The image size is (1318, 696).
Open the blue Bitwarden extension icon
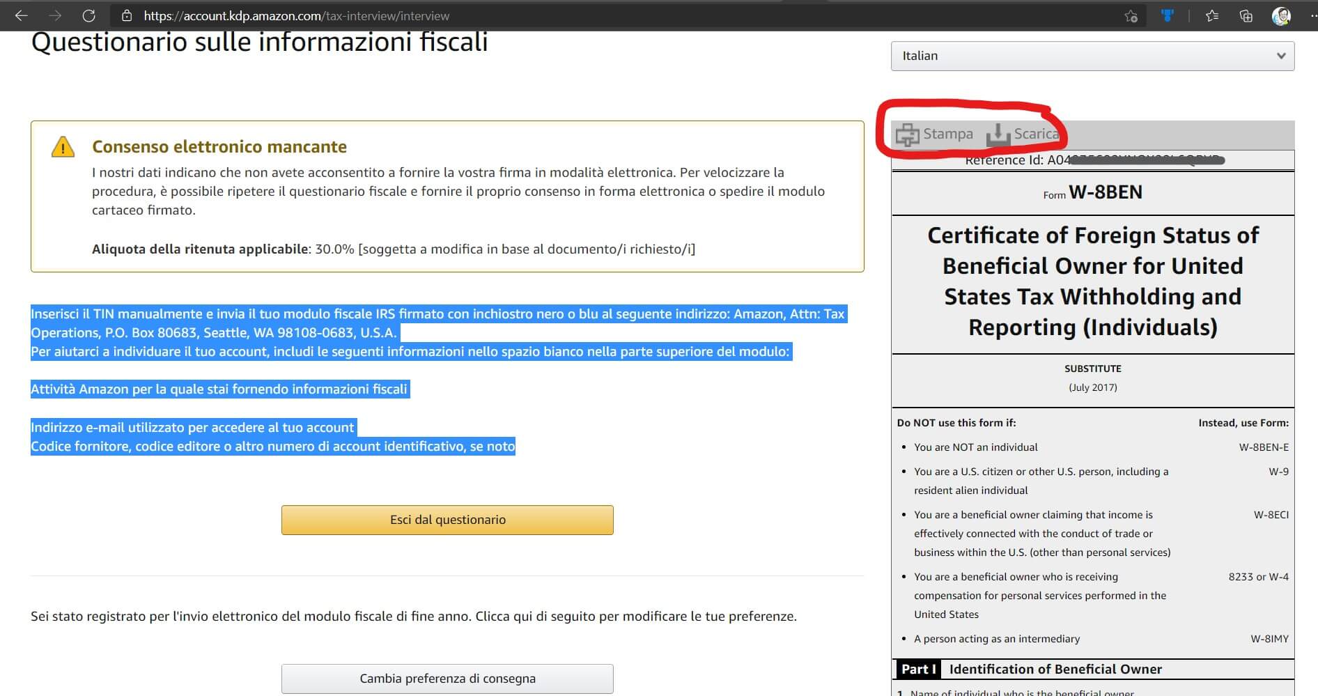(x=1168, y=15)
